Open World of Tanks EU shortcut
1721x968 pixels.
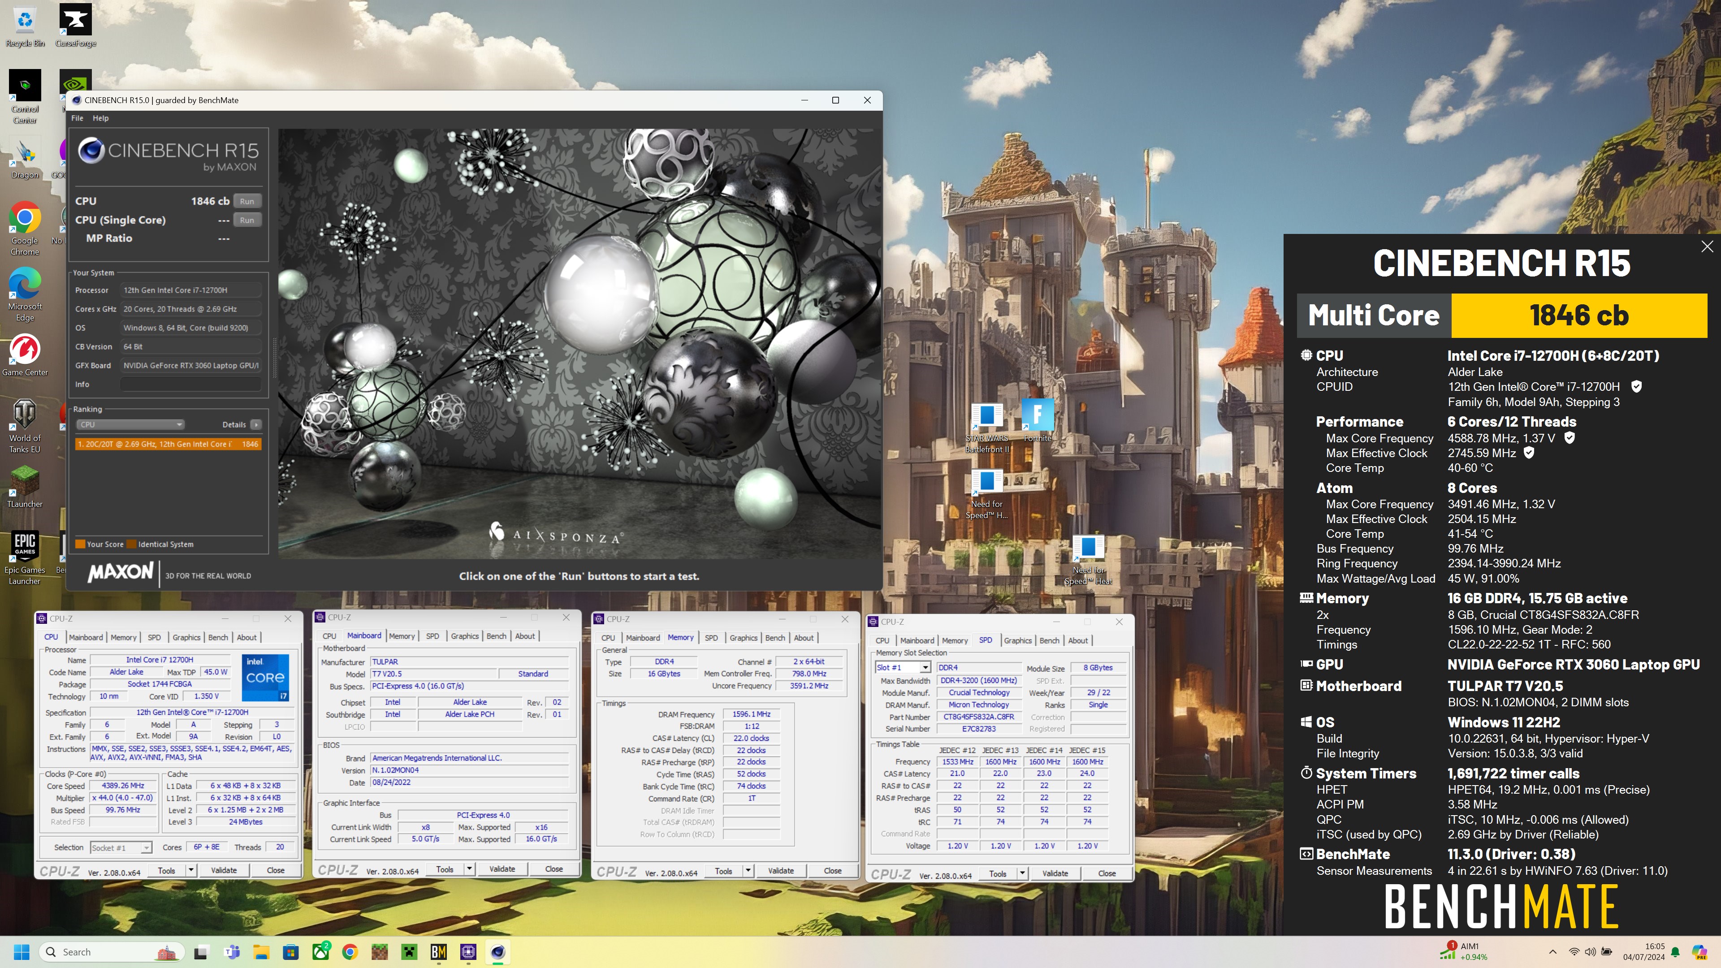pyautogui.click(x=26, y=426)
